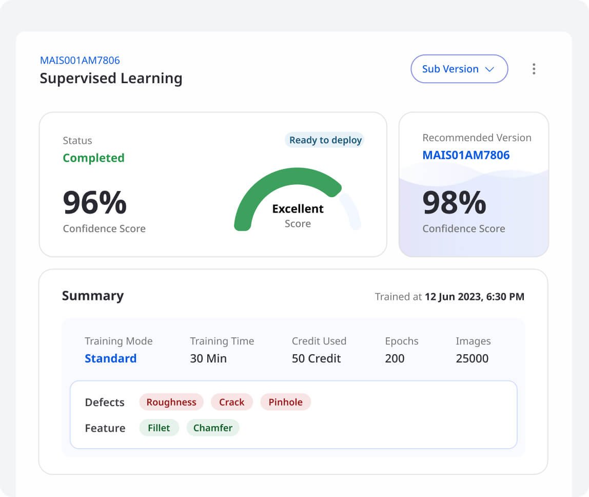This screenshot has height=497, width=589.
Task: Select the Chamfer feature tag
Action: (x=212, y=428)
